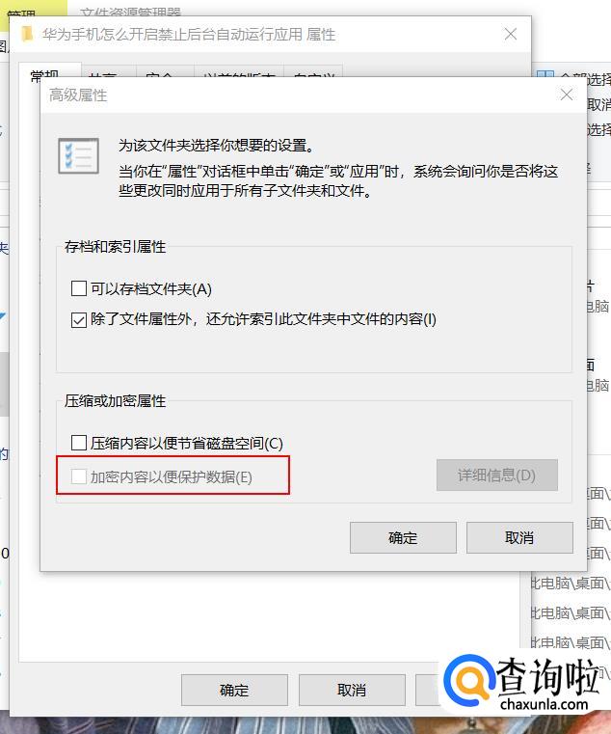
Task: Click 取消 in the 高级属性 dialog
Action: [x=519, y=537]
